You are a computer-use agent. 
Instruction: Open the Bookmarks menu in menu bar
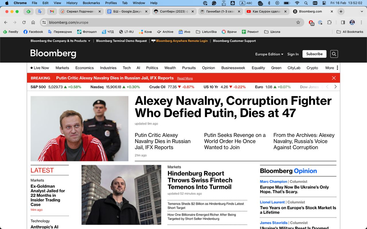tap(91, 3)
